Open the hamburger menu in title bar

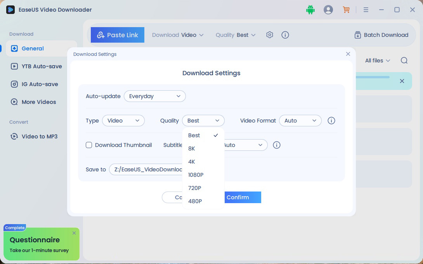click(x=366, y=10)
